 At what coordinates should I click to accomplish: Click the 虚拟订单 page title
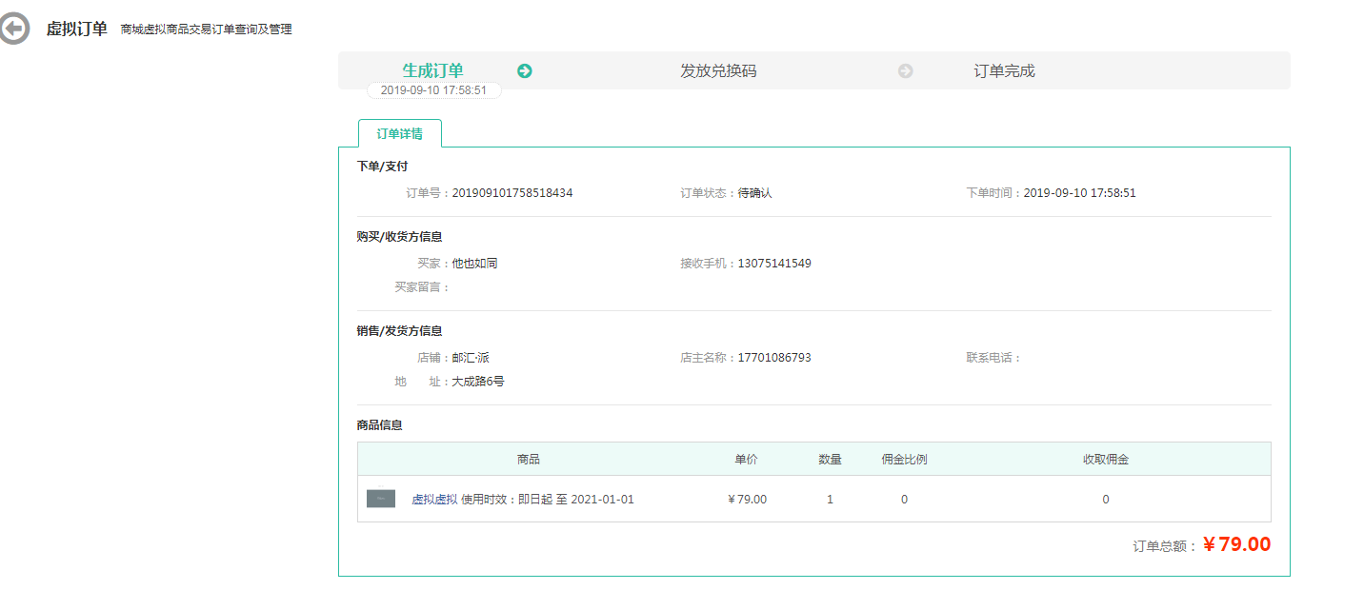pos(76,29)
